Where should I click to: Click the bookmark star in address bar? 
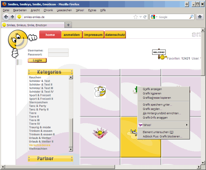pyautogui.click(x=135, y=17)
